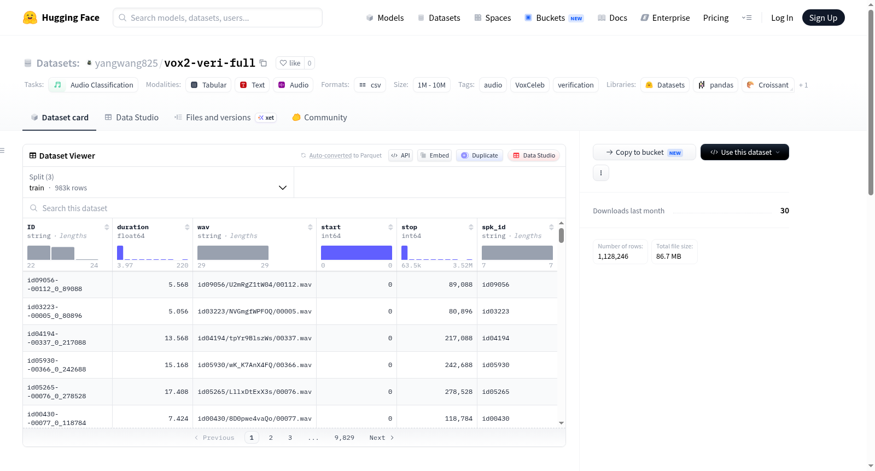Click the Sign Up button
This screenshot has height=471, width=875.
[823, 18]
